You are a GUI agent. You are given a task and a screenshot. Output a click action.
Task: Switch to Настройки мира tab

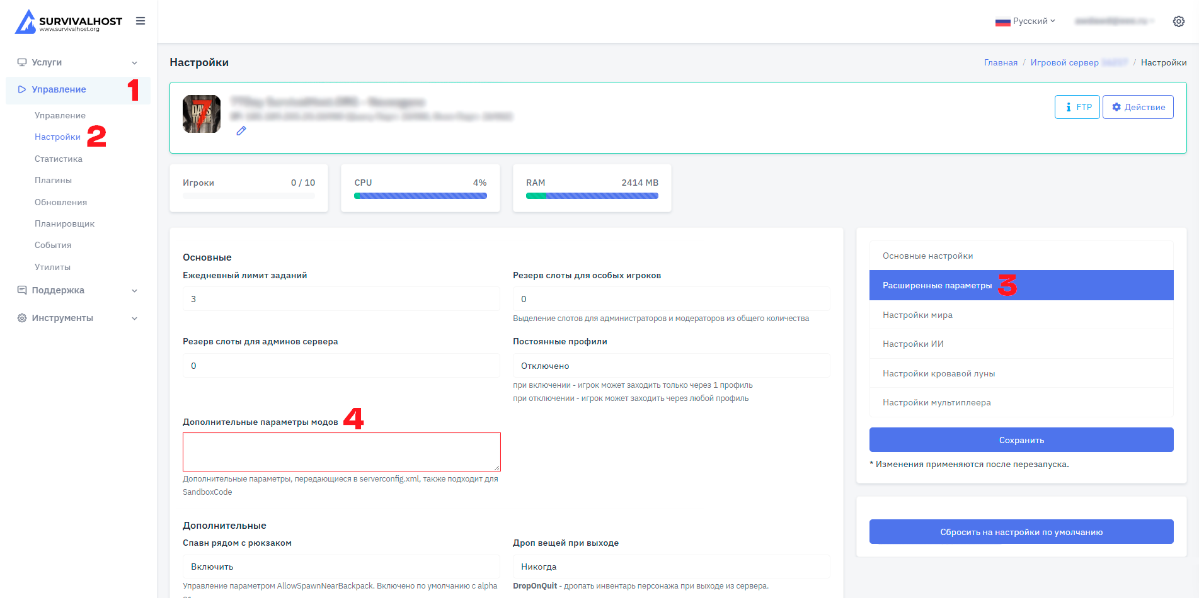(x=1021, y=315)
